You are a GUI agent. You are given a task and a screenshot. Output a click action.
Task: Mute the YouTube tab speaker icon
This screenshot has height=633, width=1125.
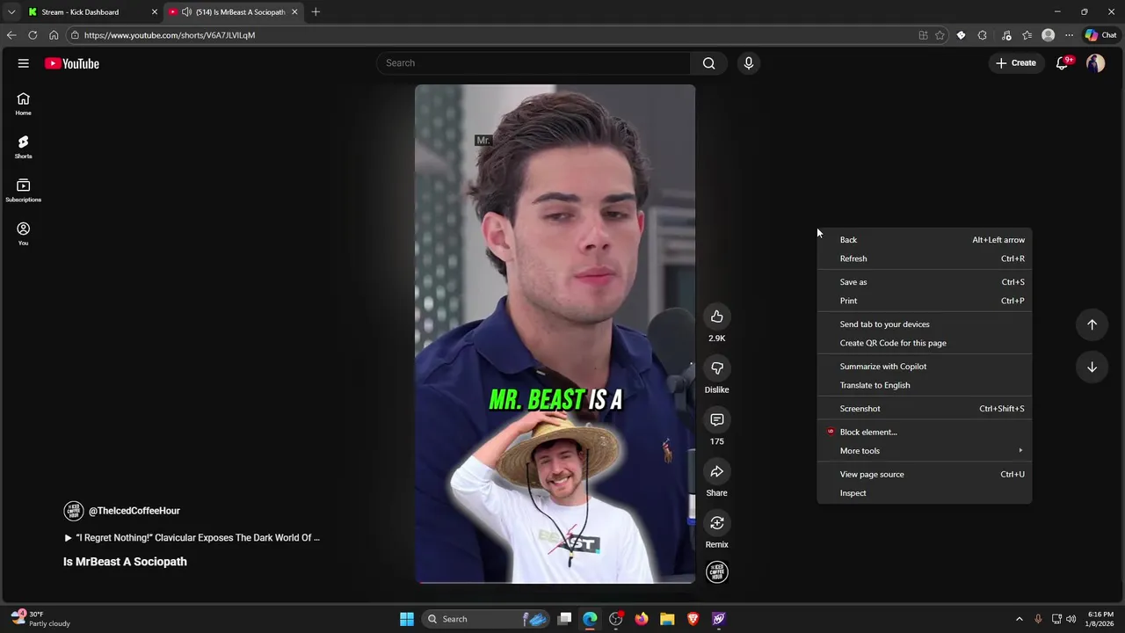click(x=186, y=12)
